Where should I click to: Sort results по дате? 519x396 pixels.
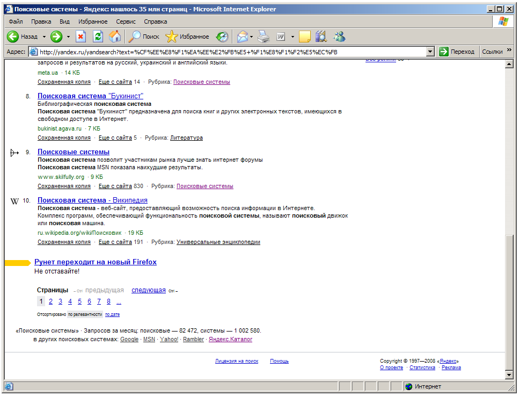point(112,314)
